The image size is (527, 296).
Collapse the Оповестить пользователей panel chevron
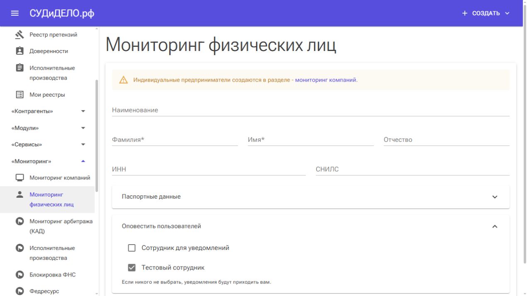click(495, 226)
